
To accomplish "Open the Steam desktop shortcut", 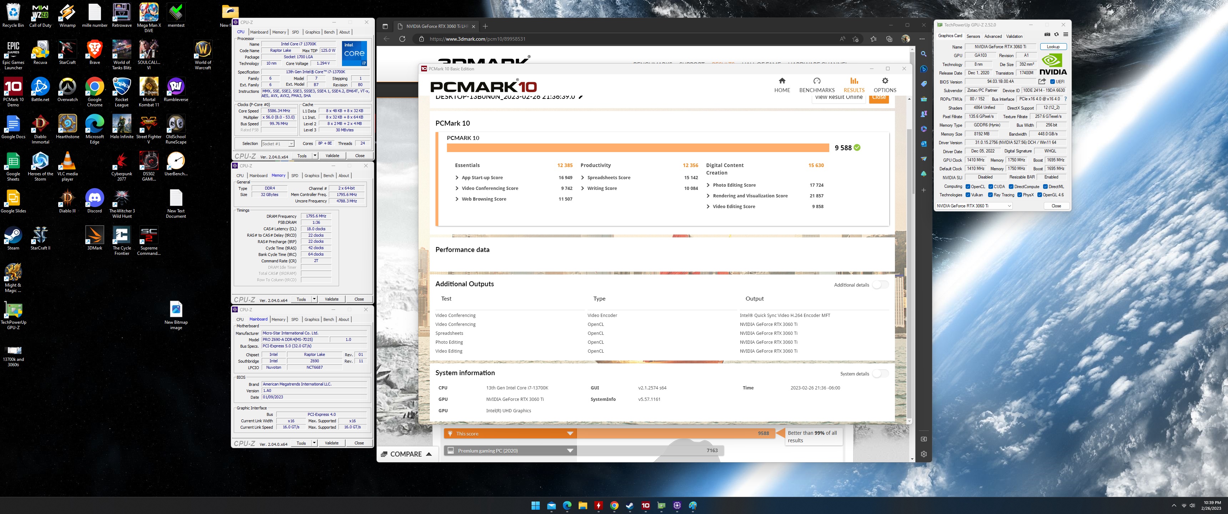I will pos(13,238).
